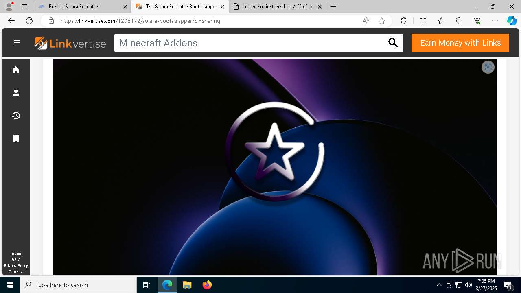521x293 pixels.
Task: Close the Roblox Solara Executor tab
Action: [x=125, y=7]
